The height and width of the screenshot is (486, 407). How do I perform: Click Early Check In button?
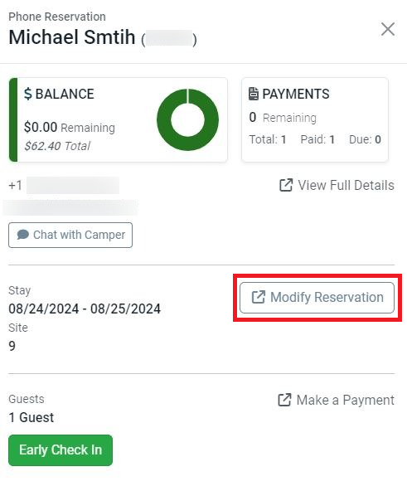tap(61, 450)
